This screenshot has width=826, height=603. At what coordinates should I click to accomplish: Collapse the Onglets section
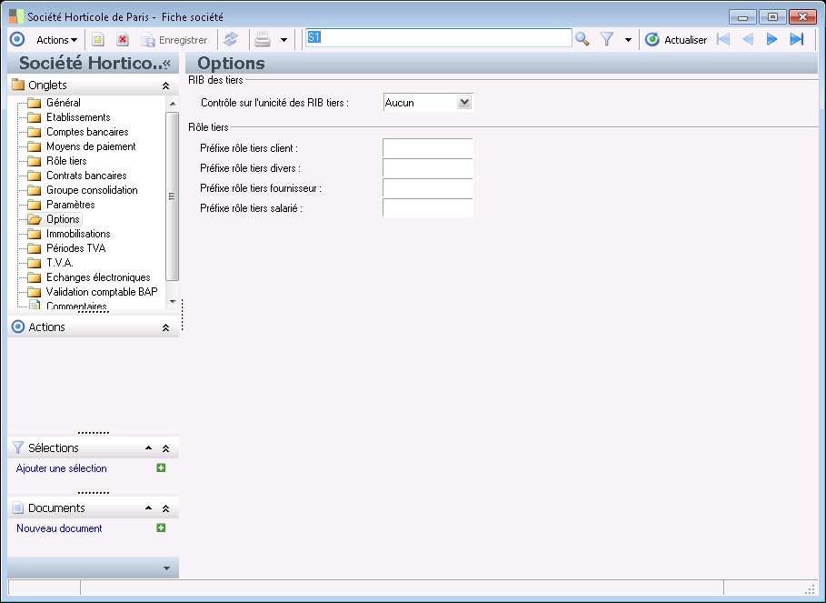pyautogui.click(x=166, y=85)
